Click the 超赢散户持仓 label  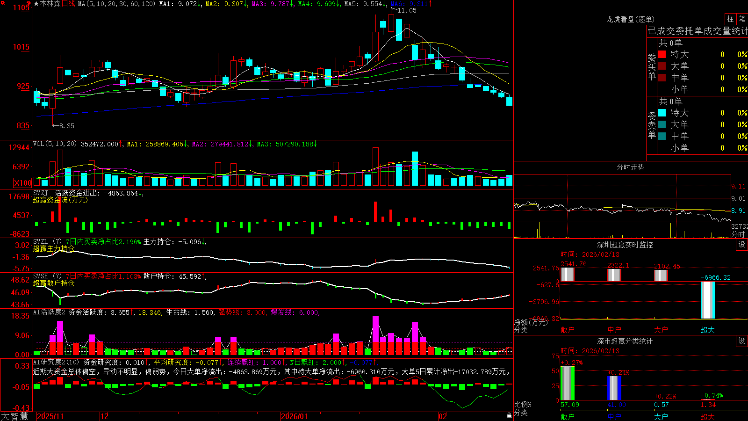[x=54, y=283]
